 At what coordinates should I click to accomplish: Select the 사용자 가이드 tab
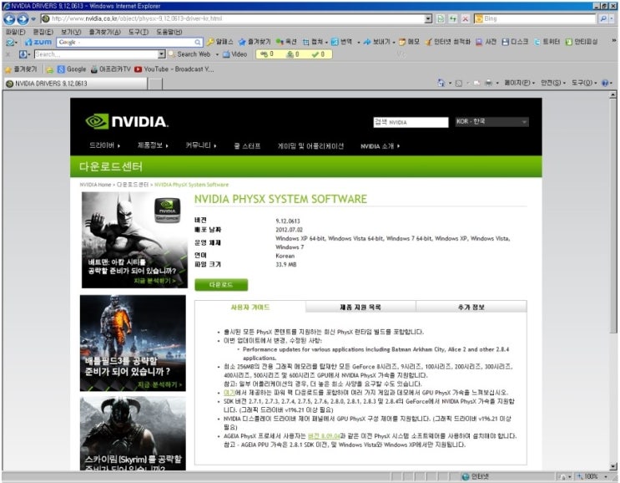(250, 307)
